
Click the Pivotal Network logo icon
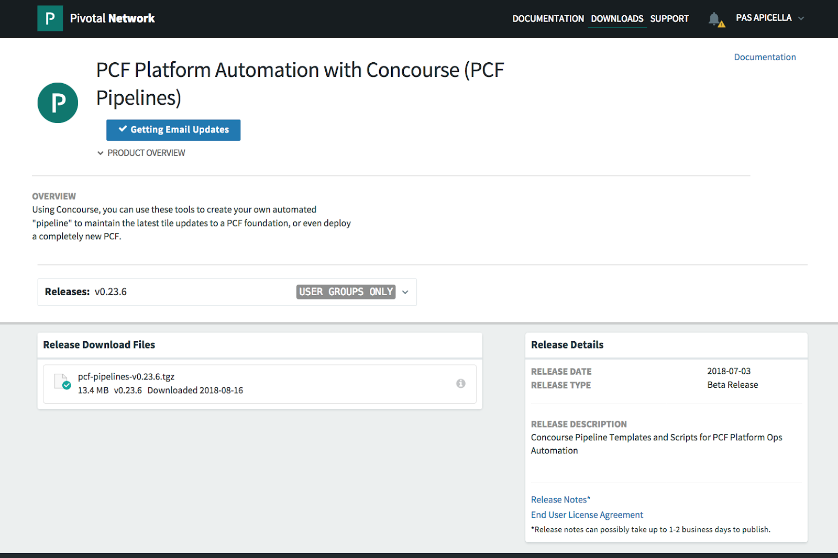pos(50,18)
